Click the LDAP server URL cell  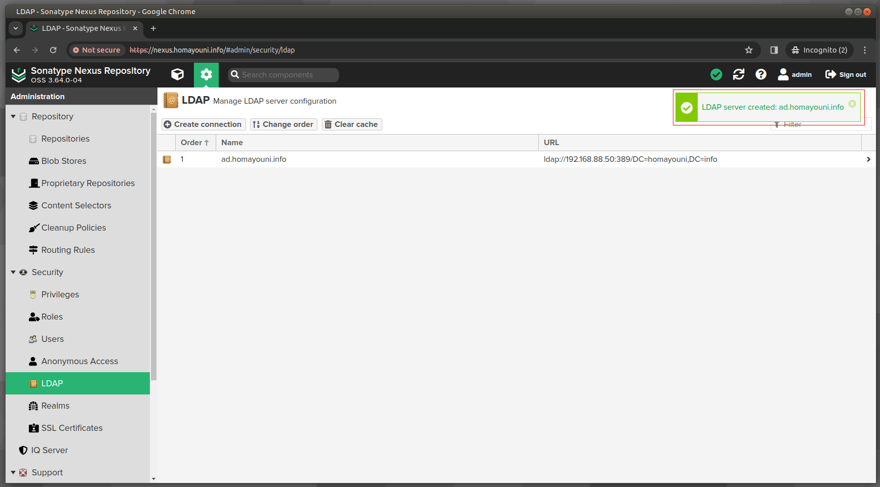630,159
